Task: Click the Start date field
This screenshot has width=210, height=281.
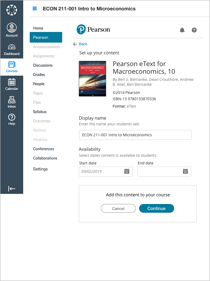Action: pyautogui.click(x=106, y=171)
